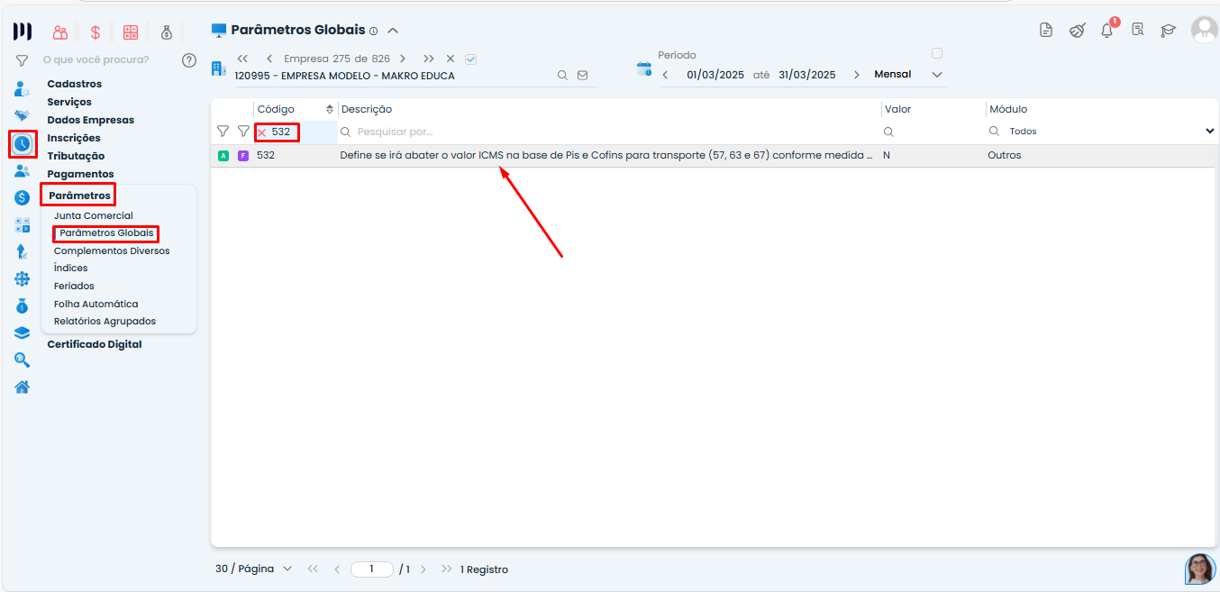
Task: Click the Descrição Pesquisar por search field
Action: tap(609, 132)
